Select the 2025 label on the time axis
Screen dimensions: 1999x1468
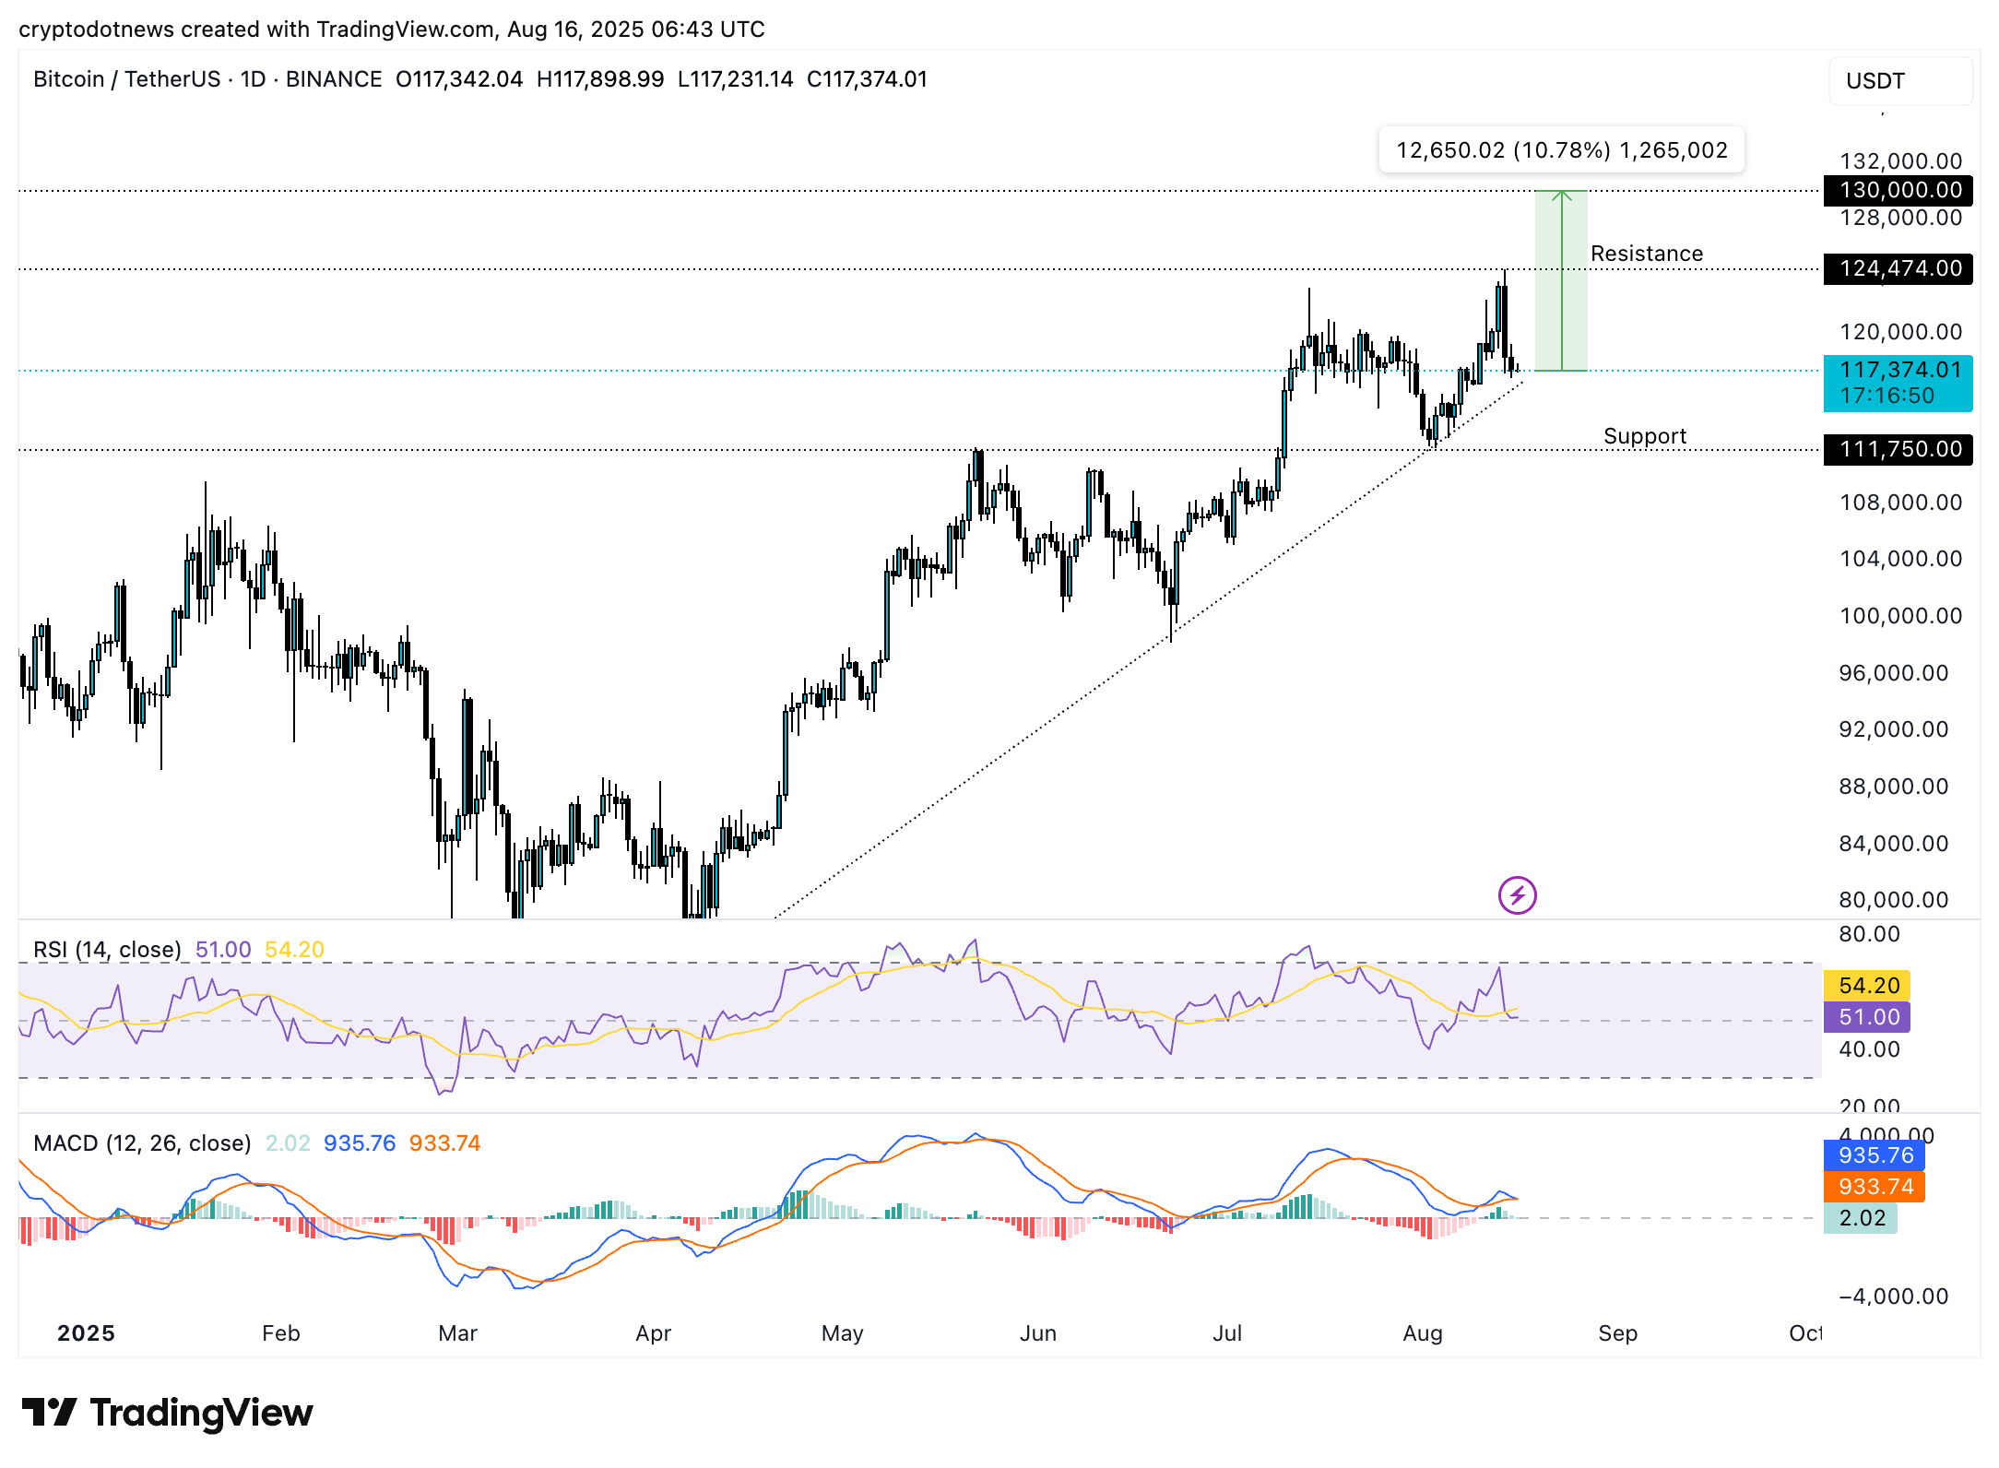click(88, 1332)
